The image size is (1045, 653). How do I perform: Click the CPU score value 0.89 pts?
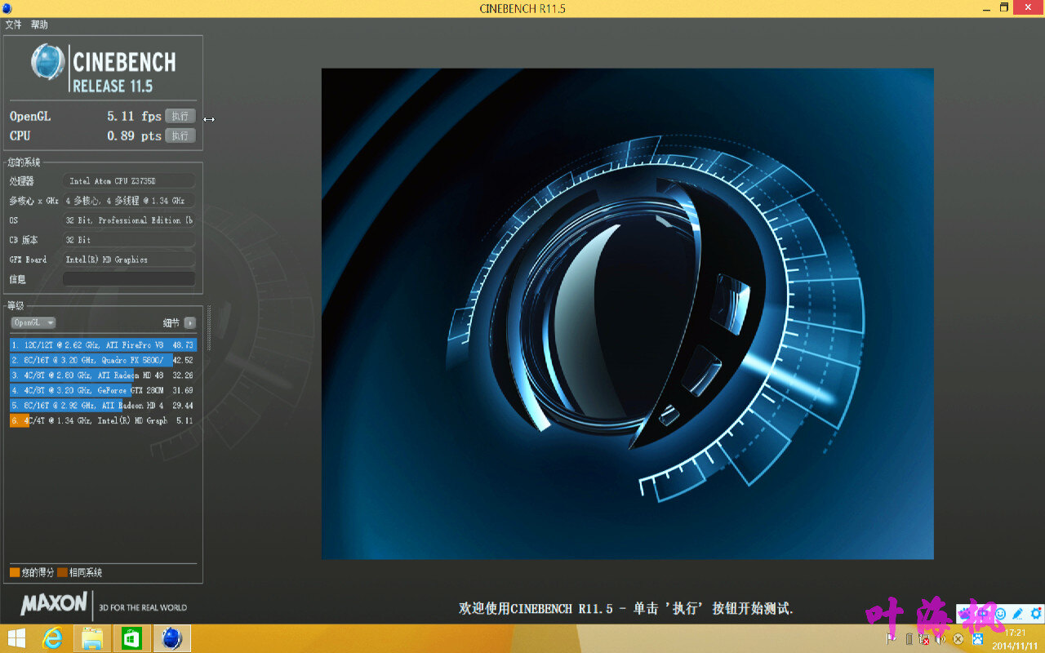coord(134,136)
